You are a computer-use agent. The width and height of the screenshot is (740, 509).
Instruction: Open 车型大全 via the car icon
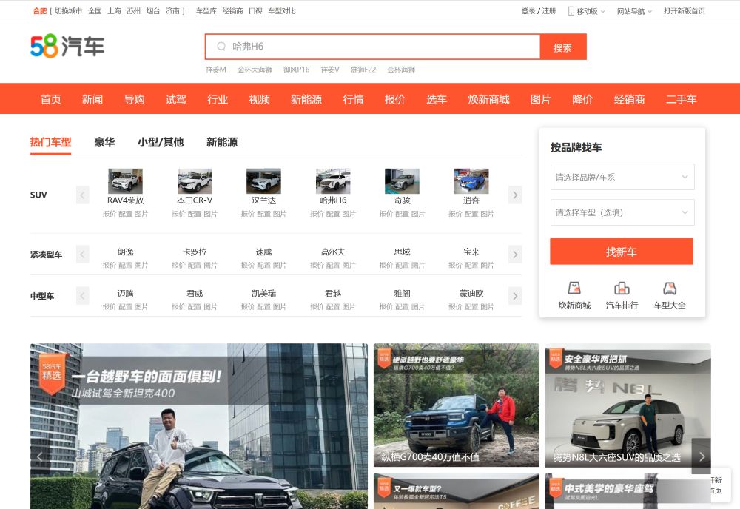(669, 288)
